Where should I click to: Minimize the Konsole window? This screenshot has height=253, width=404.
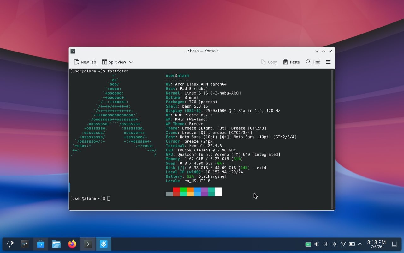317,51
